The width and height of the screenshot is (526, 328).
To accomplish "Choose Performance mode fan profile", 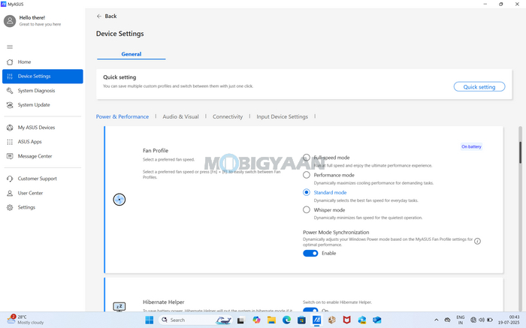I will 307,175.
